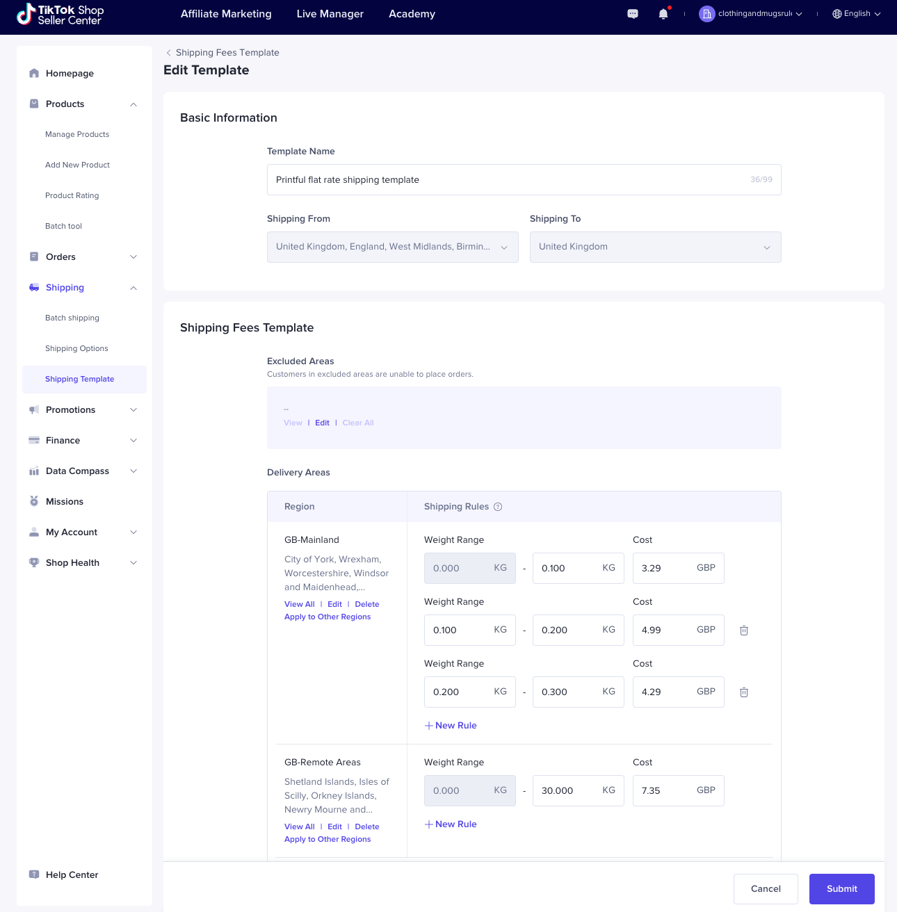Select the Missions rocket icon in sidebar
Image resolution: width=897 pixels, height=912 pixels.
(33, 501)
